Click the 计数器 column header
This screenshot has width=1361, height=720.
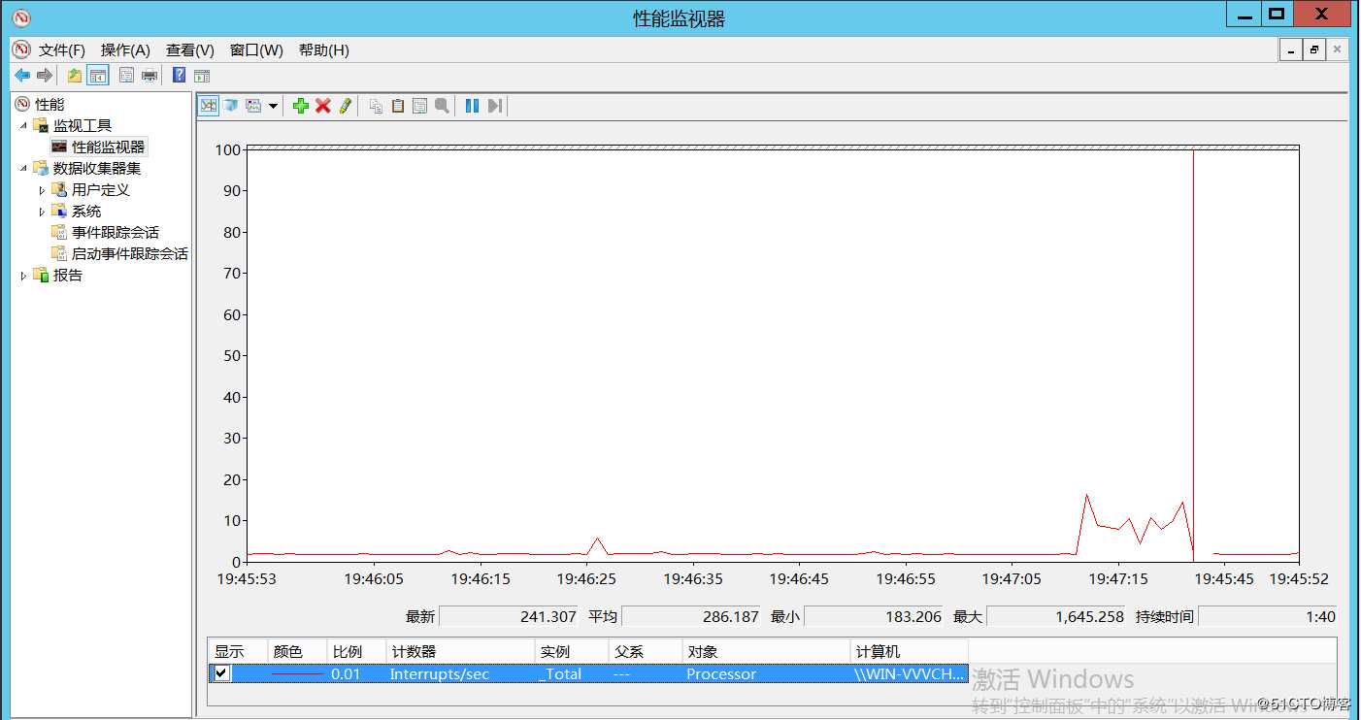459,652
